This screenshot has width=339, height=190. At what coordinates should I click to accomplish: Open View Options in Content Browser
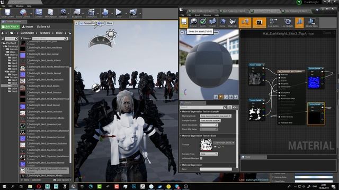coord(62,180)
